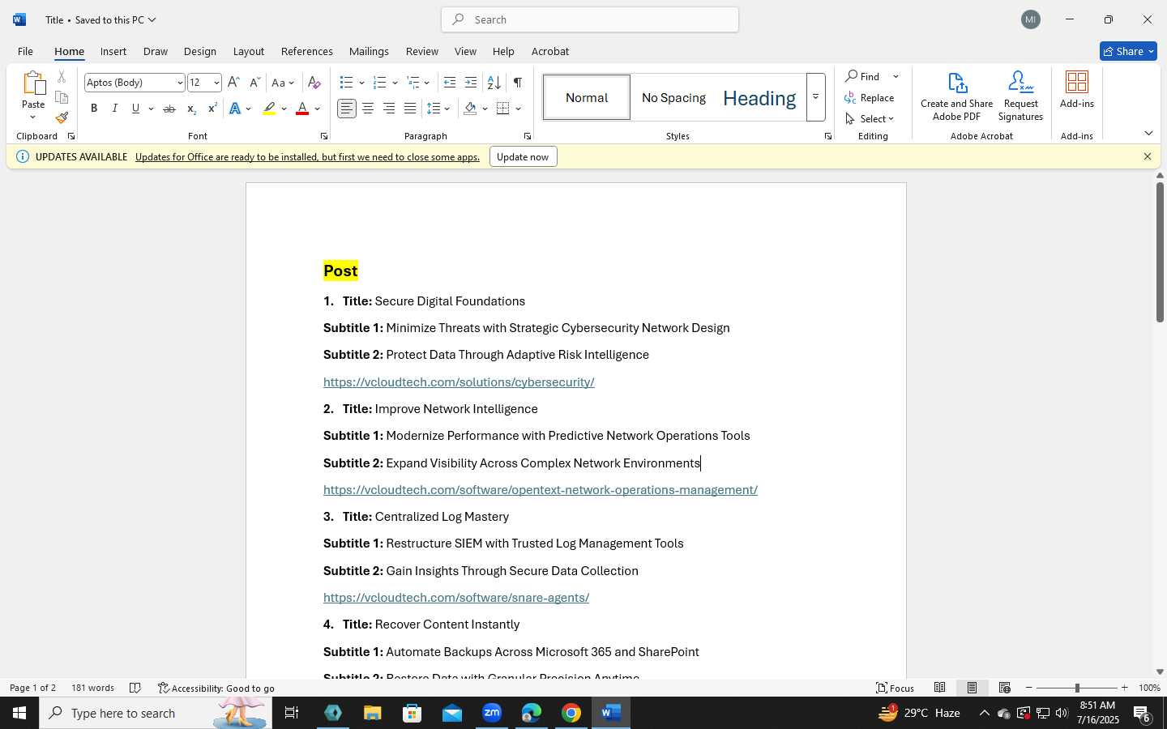The width and height of the screenshot is (1167, 729).
Task: Open the cybersecurity solutions hyperlink
Action: [x=459, y=382]
